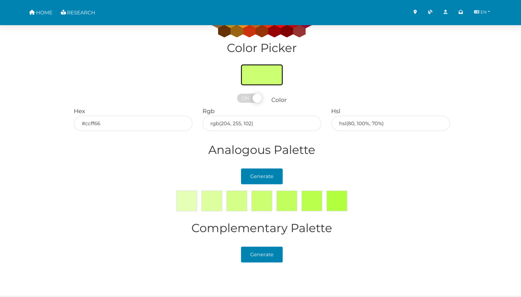
Task: Click the Hsl value input field
Action: point(390,123)
